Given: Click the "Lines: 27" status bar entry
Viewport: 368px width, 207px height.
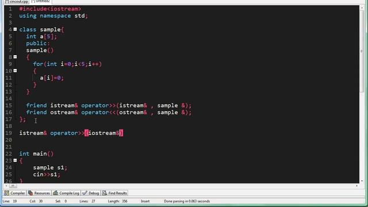Looking at the screenshot, I should pos(87,201).
